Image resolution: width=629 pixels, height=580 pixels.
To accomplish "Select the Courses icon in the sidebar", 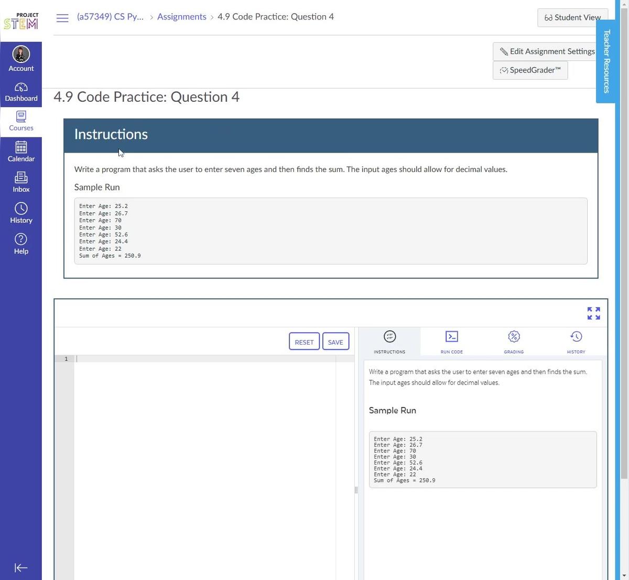I will [21, 121].
